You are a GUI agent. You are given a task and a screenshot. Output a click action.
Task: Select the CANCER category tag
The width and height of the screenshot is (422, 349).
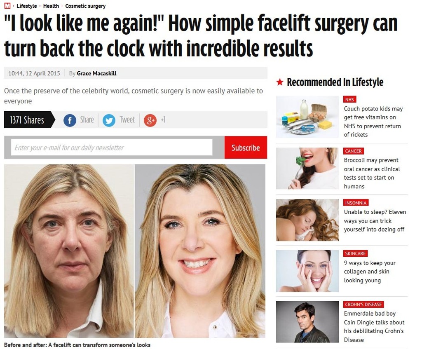pos(353,151)
